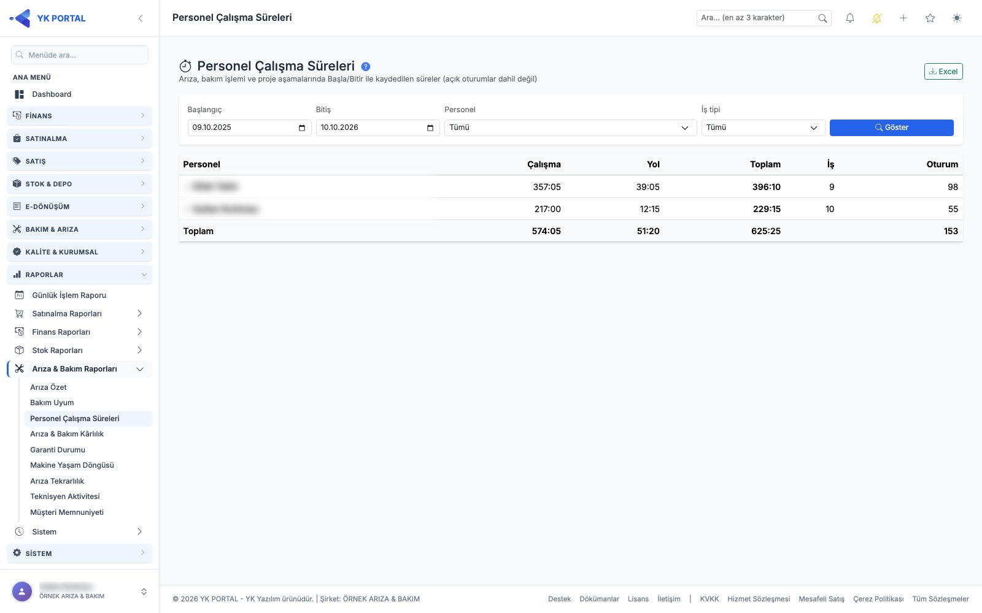
Task: Open the Dashboard menu item
Action: tap(80, 94)
